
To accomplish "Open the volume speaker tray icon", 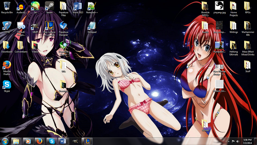I will pos(238,141).
